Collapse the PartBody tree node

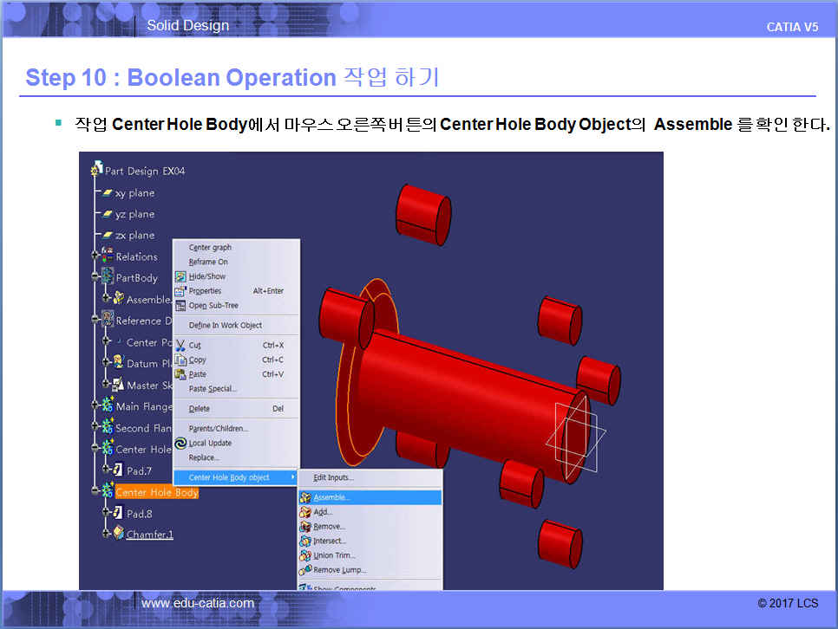[96, 278]
